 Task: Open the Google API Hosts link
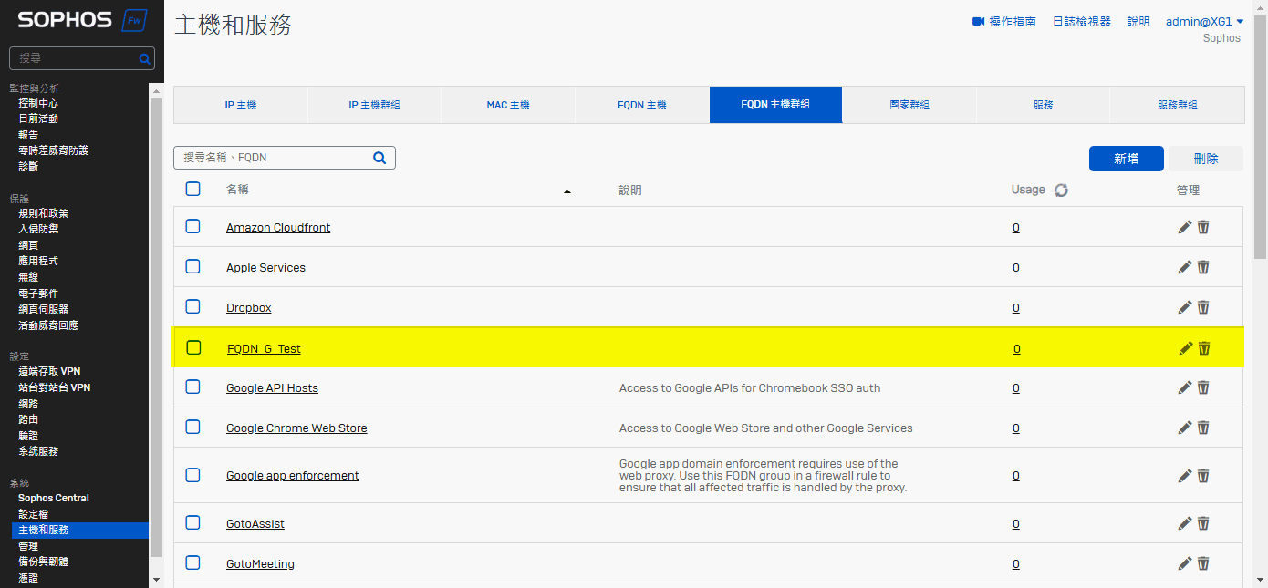coord(272,387)
